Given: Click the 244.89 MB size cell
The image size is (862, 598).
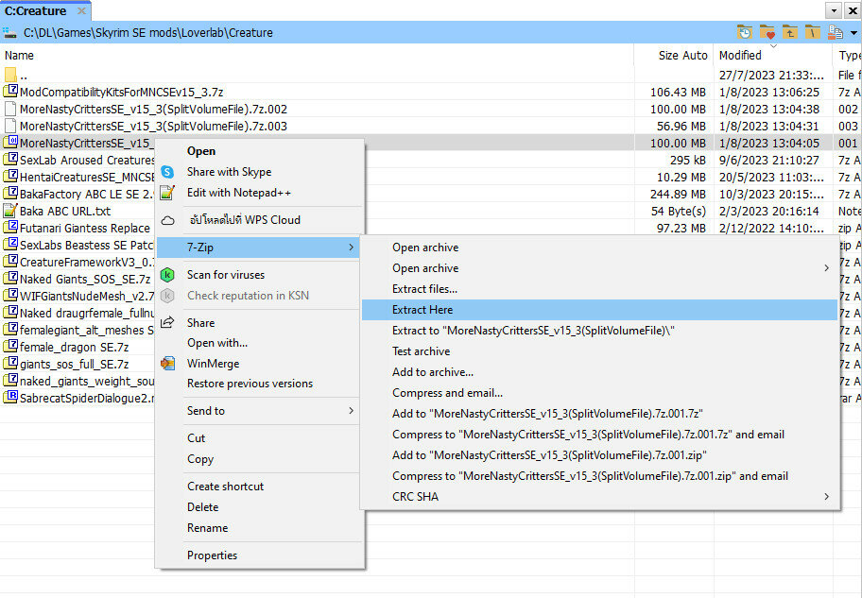Looking at the screenshot, I should [x=678, y=194].
